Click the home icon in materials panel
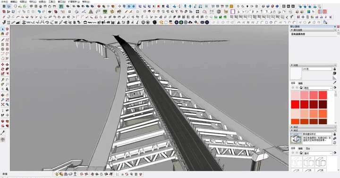Screen dimensions: 340x178 [301, 88]
